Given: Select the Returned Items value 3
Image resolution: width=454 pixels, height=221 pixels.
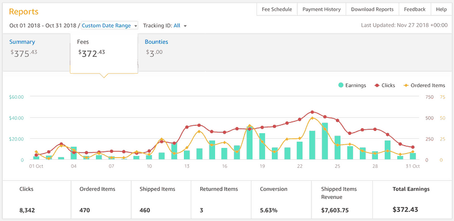Looking at the screenshot, I should click(x=201, y=210).
